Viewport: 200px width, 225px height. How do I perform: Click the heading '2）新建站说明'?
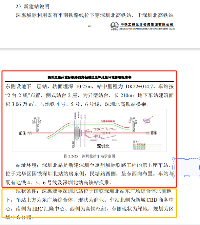32,7
